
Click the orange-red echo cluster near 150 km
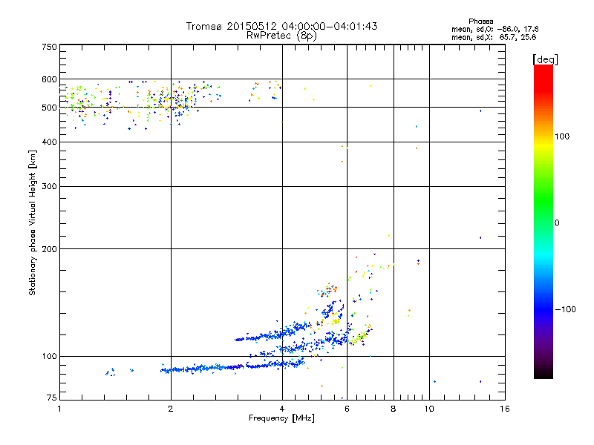(328, 290)
